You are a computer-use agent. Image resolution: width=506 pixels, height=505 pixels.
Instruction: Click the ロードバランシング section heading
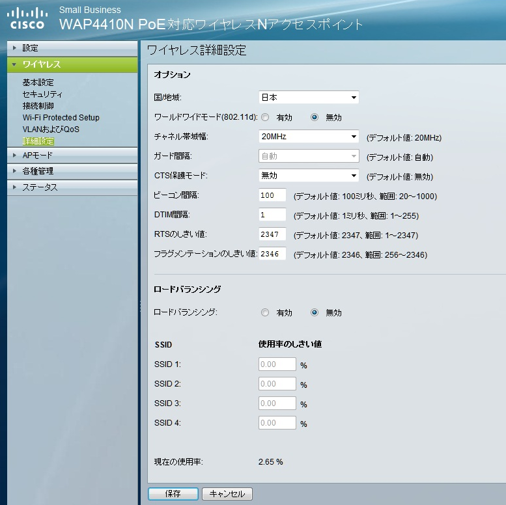click(187, 289)
